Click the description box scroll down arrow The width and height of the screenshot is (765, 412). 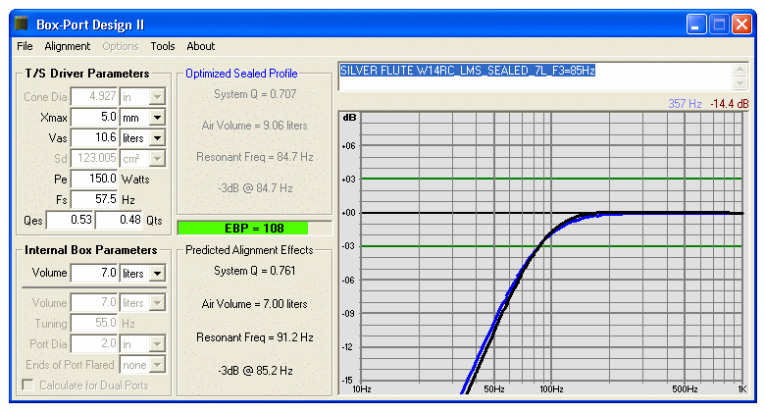click(739, 83)
